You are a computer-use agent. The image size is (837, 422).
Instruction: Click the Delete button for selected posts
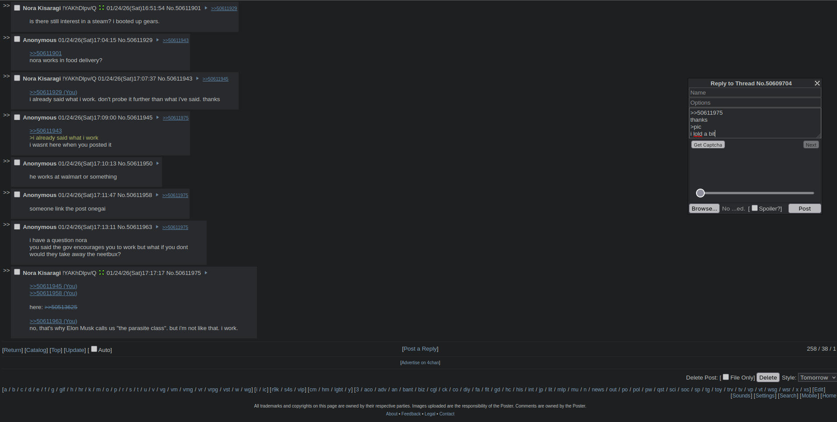click(768, 377)
